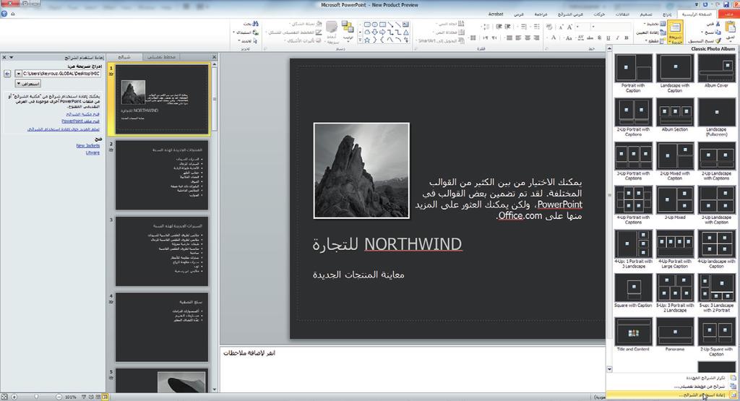Switch to Normal view in status bar
Viewport: 740px width, 401px height.
tap(105, 397)
